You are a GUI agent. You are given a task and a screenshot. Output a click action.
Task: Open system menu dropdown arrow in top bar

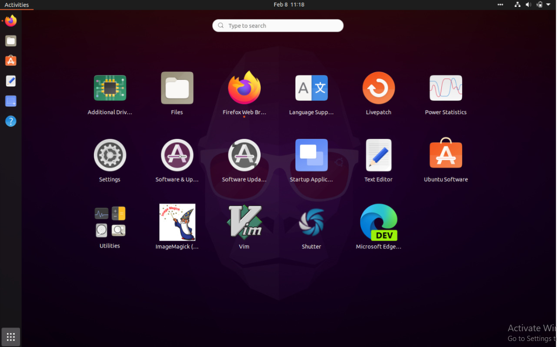tap(548, 5)
